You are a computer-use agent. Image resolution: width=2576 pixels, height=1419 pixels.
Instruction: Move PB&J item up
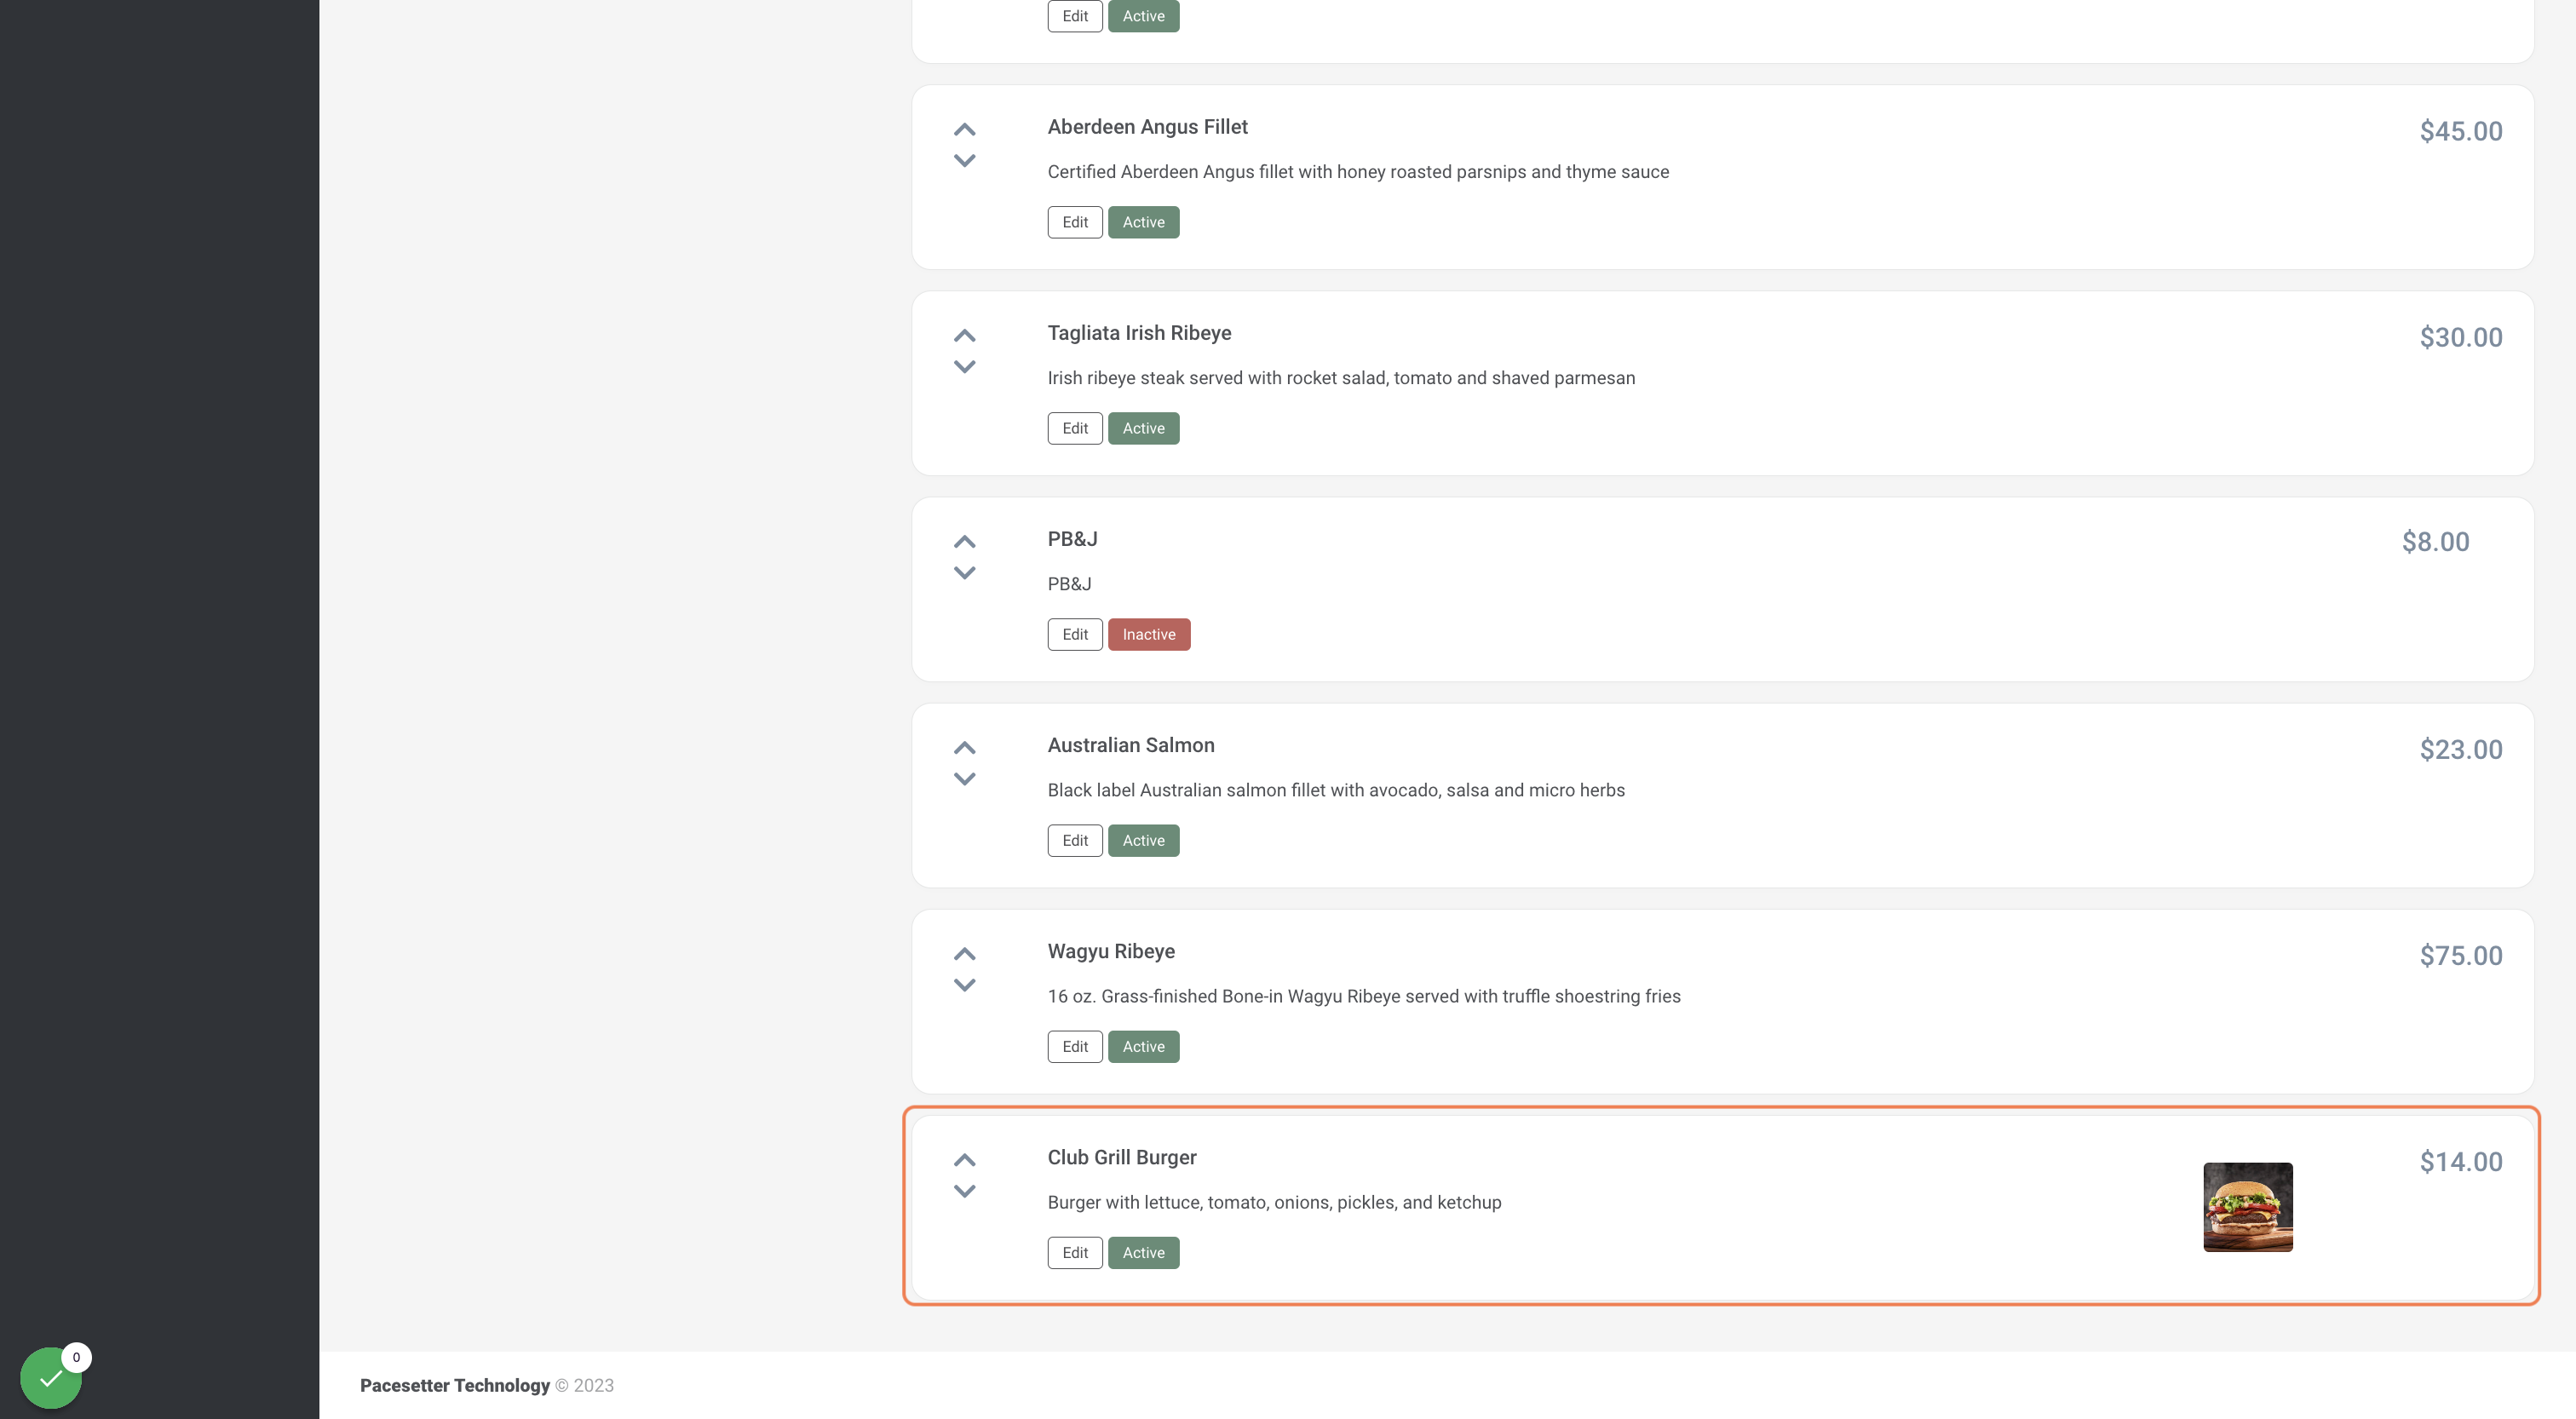(x=964, y=542)
